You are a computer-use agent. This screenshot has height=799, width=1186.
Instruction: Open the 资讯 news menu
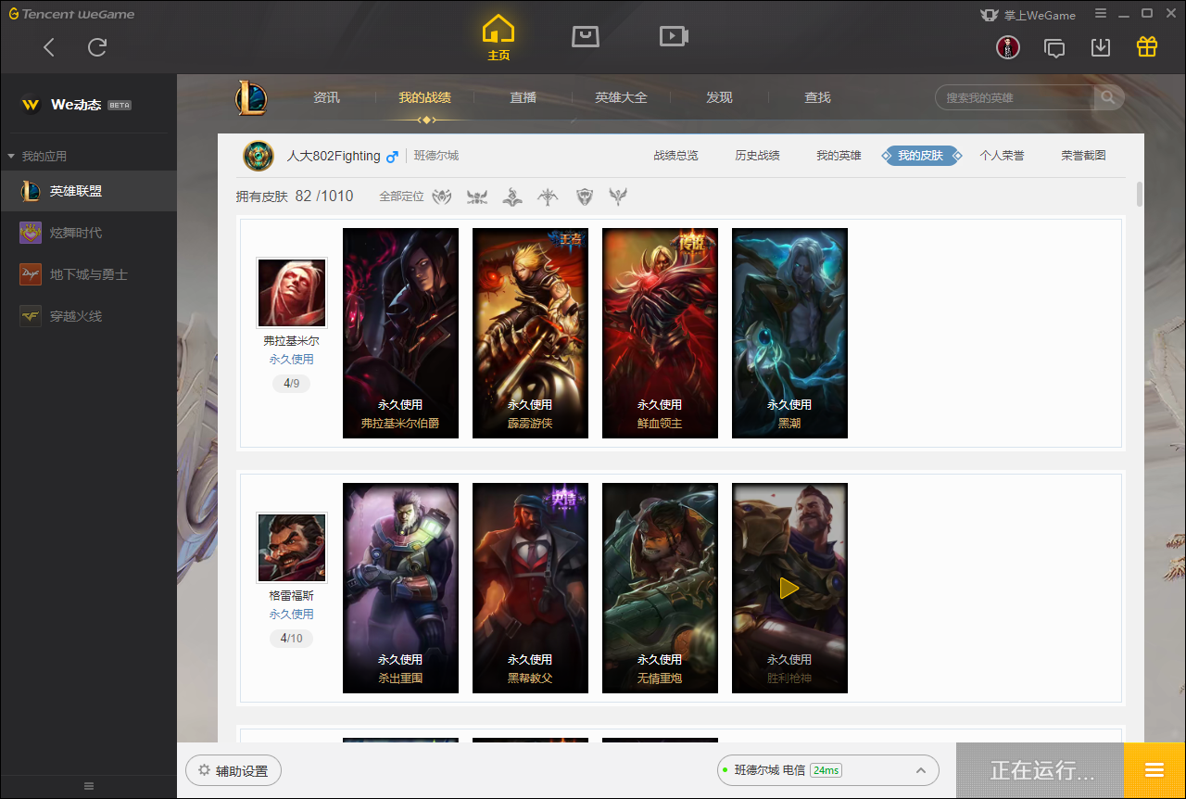(x=326, y=97)
